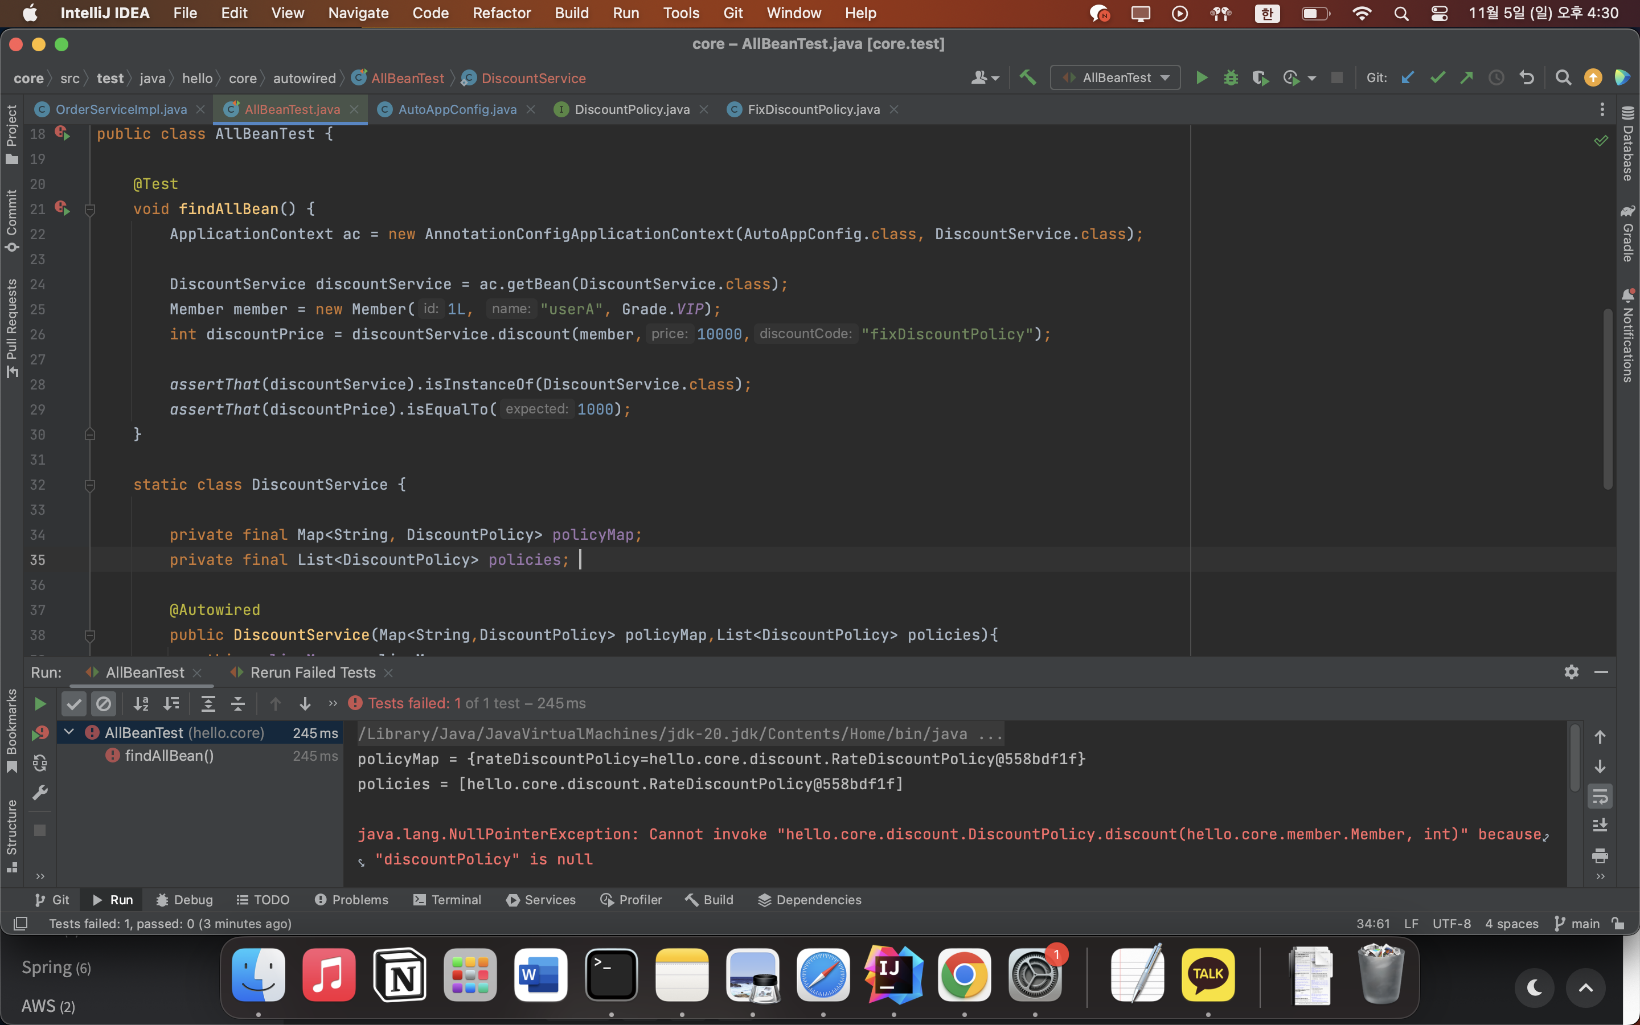Open the Navigate menu
This screenshot has width=1640, height=1025.
pyautogui.click(x=358, y=13)
